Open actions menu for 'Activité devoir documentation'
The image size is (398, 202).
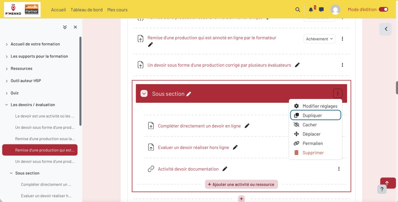(339, 169)
